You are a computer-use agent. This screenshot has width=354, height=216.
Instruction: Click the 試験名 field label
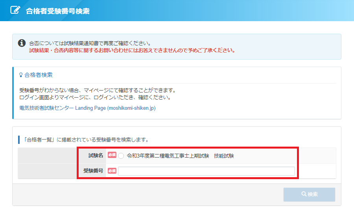pyautogui.click(x=96, y=156)
